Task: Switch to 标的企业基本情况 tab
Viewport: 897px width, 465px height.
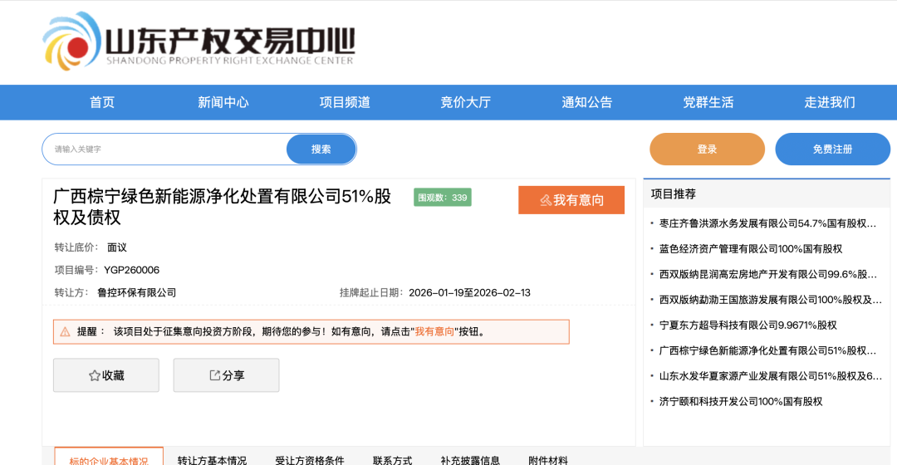Action: coord(109,458)
